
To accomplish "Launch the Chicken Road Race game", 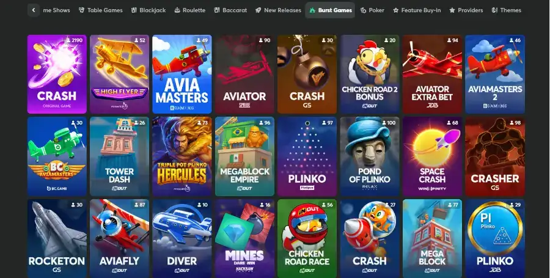I will point(307,239).
